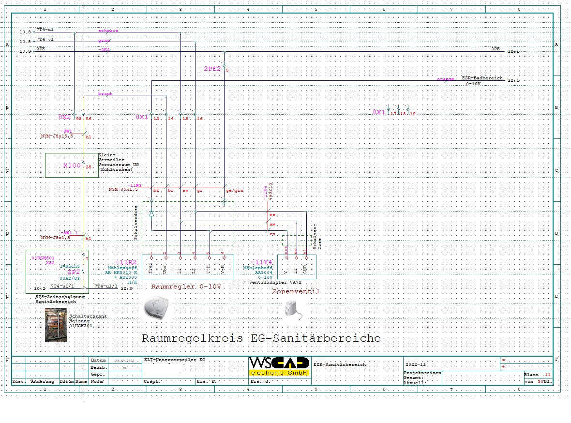The width and height of the screenshot is (571, 423).
Task: Select the orange wire color label
Action: (445, 79)
